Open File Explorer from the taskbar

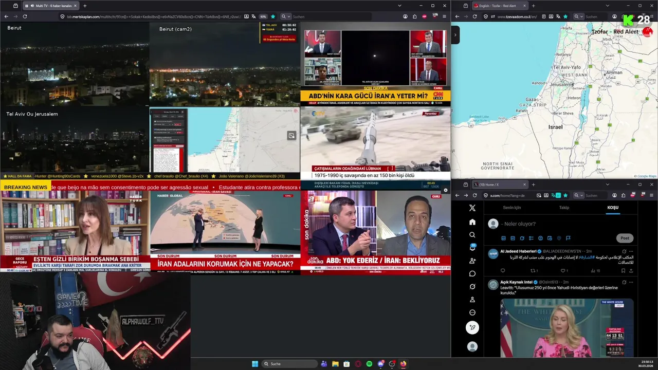(335, 364)
